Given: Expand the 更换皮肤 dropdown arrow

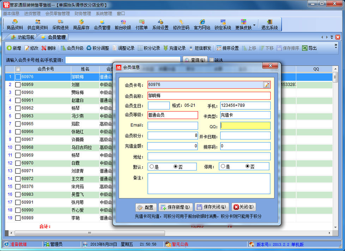Looking at the screenshot, I should pyautogui.click(x=254, y=25).
